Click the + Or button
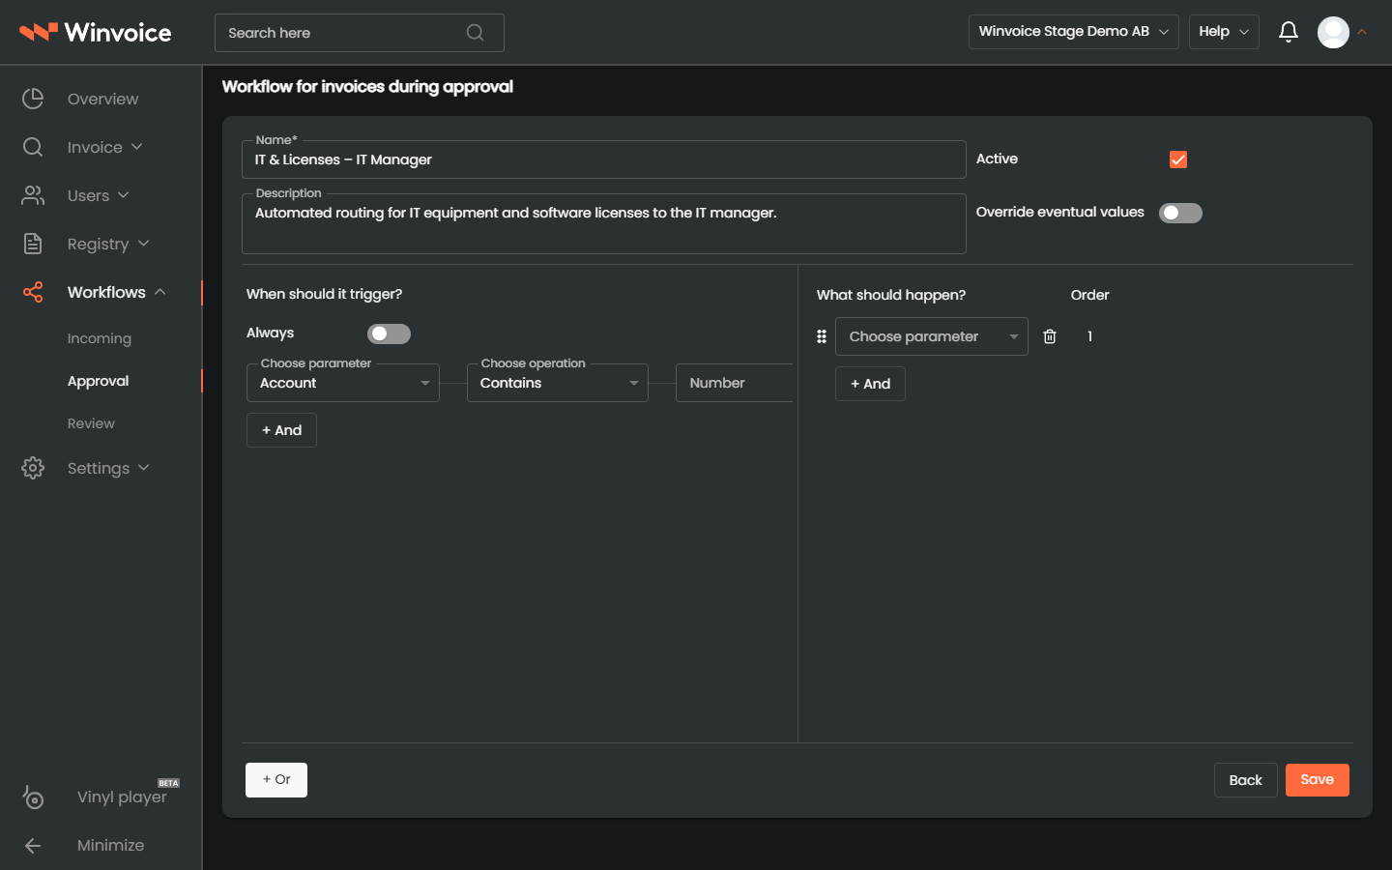 (x=276, y=780)
